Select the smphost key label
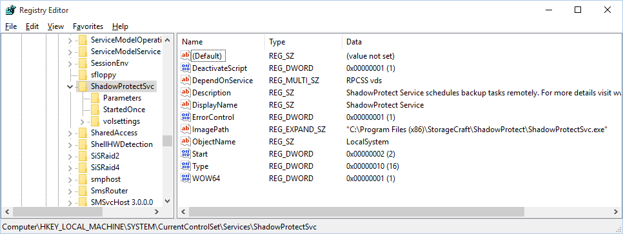The image size is (623, 234). 106,179
